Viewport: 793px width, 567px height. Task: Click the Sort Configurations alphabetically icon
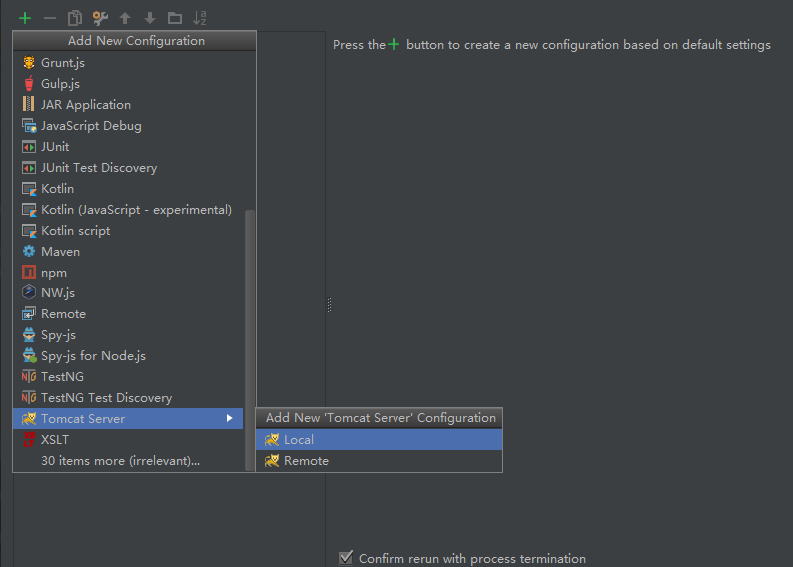coord(200,18)
